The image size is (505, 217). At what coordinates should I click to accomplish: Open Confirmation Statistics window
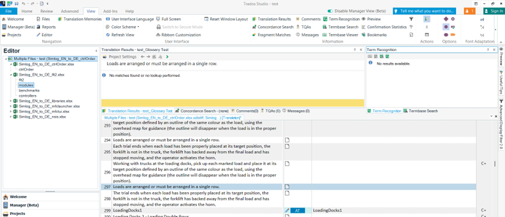[x=384, y=27]
